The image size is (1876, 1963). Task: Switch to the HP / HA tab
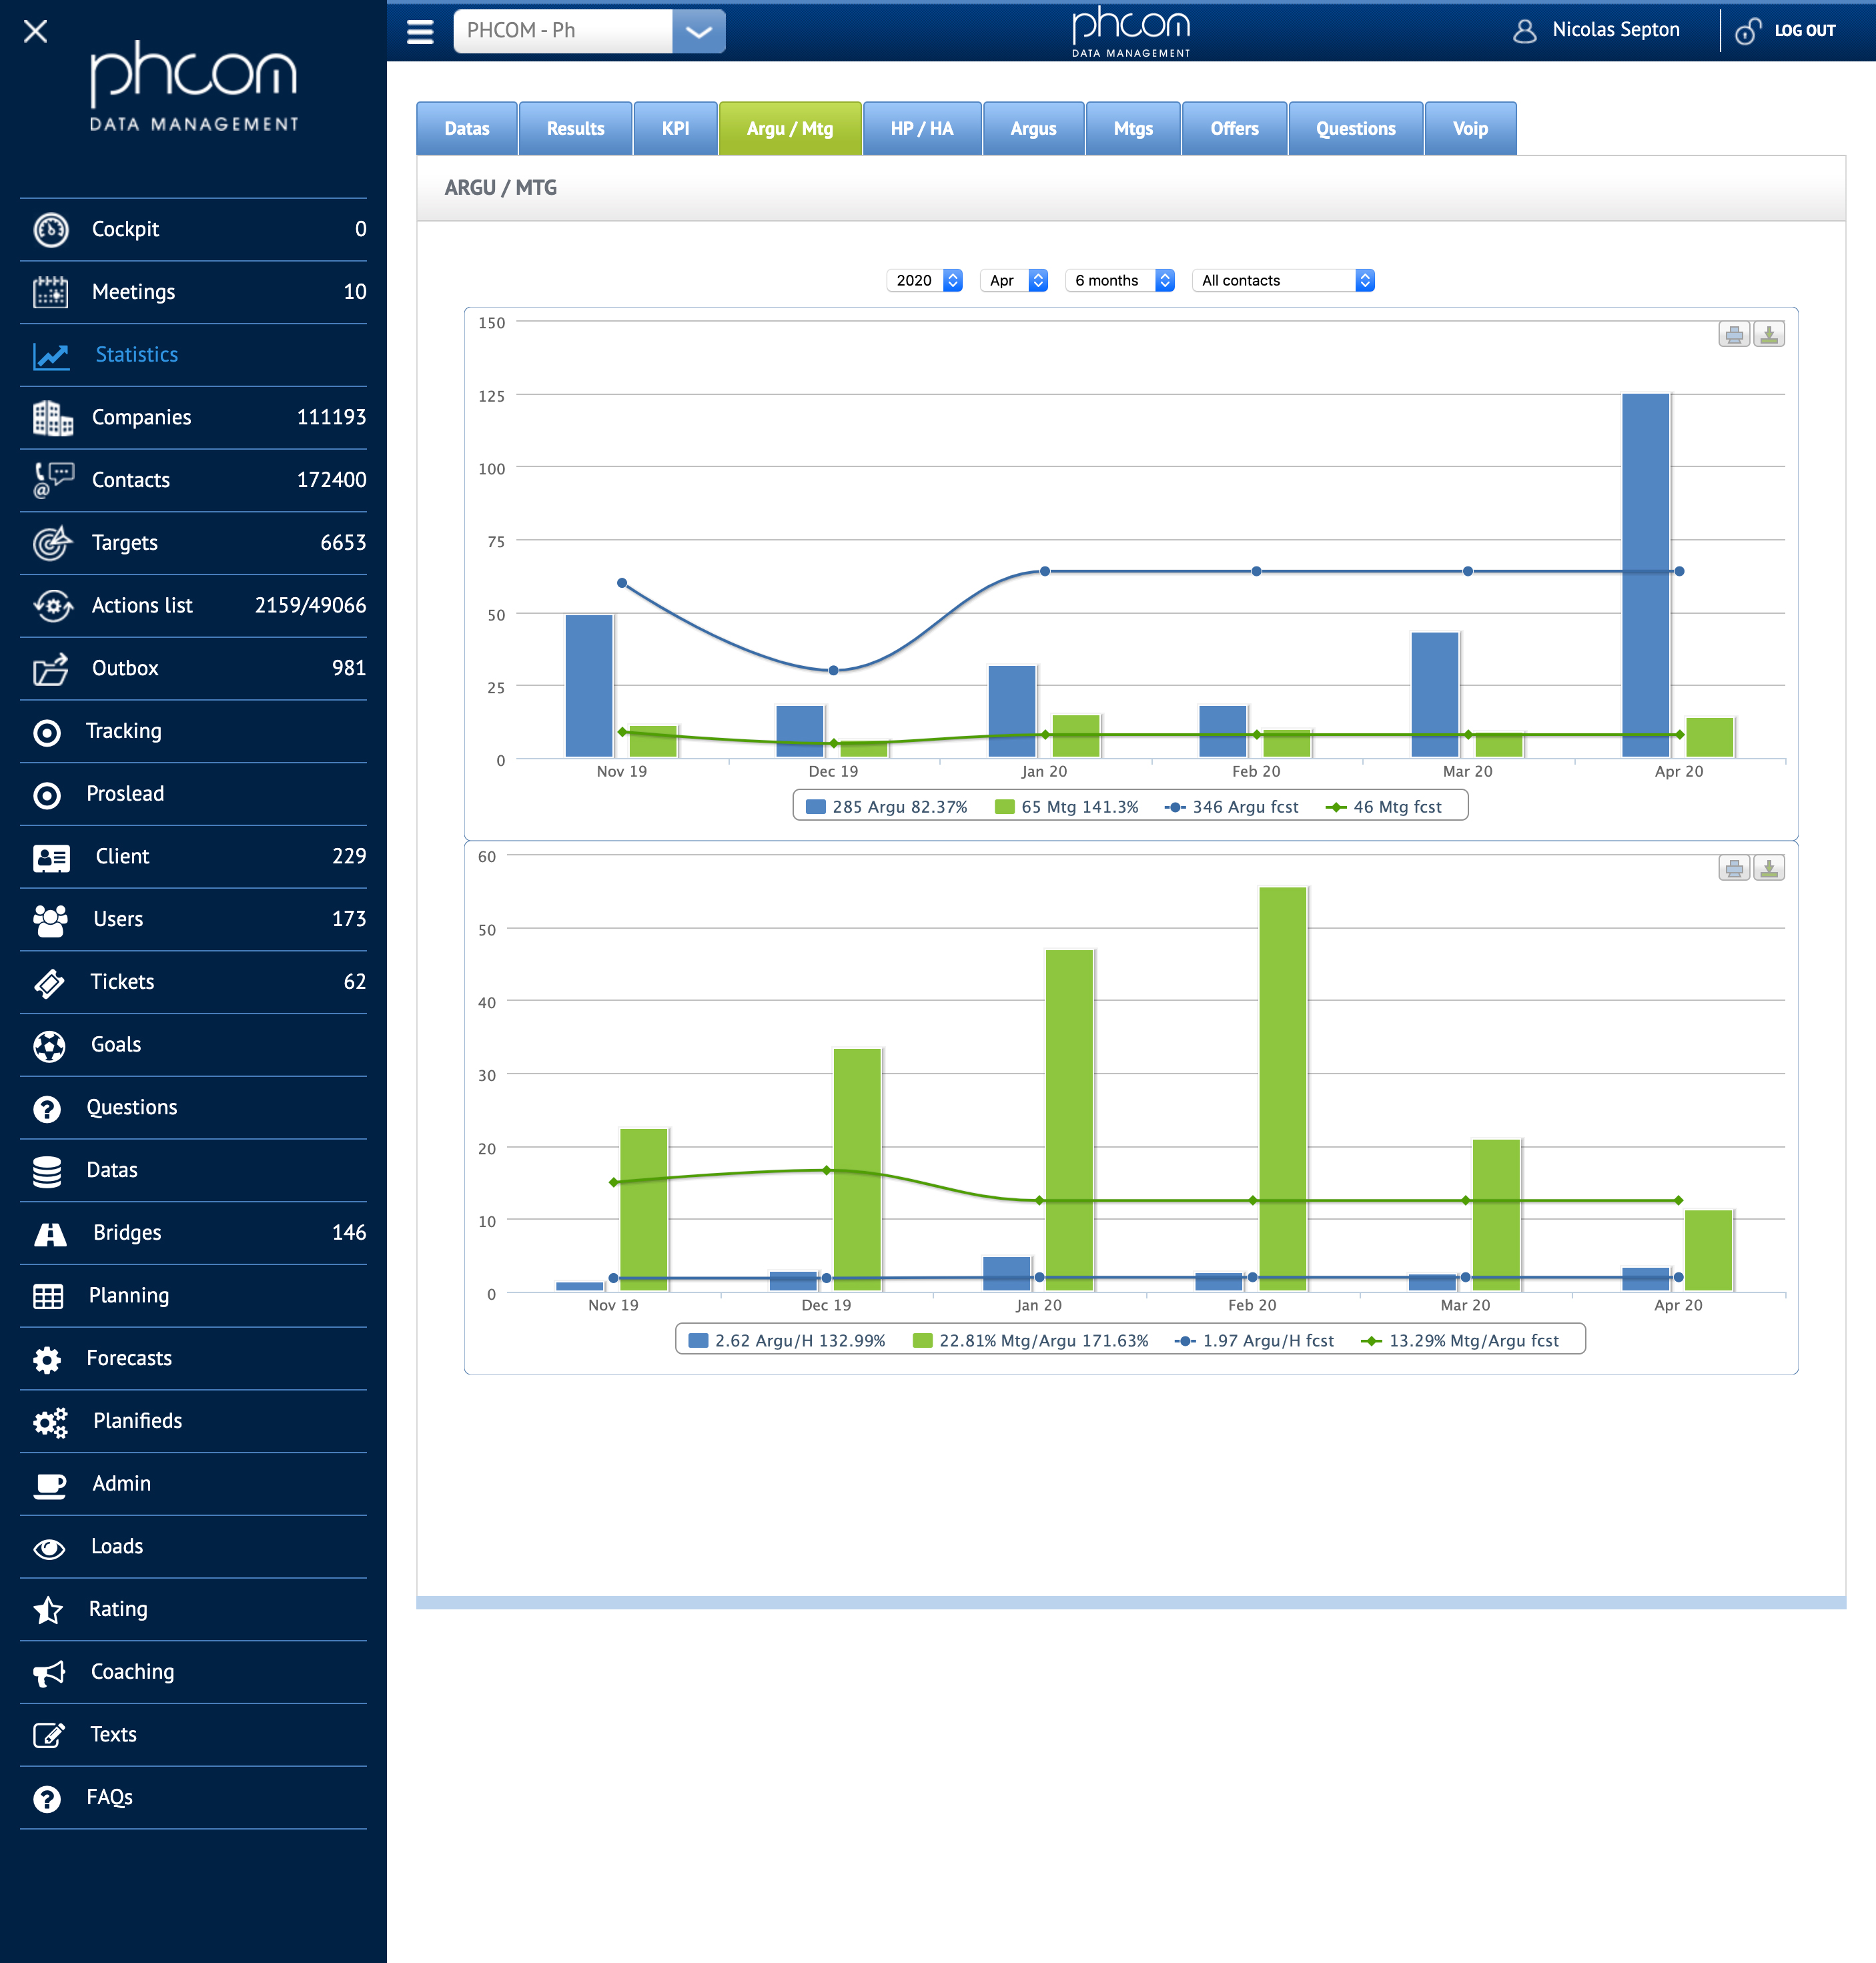point(921,129)
